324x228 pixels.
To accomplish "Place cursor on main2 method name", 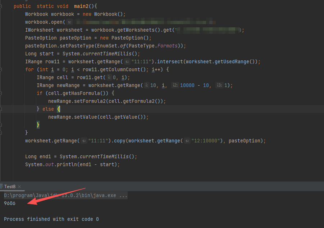I will (x=86, y=6).
